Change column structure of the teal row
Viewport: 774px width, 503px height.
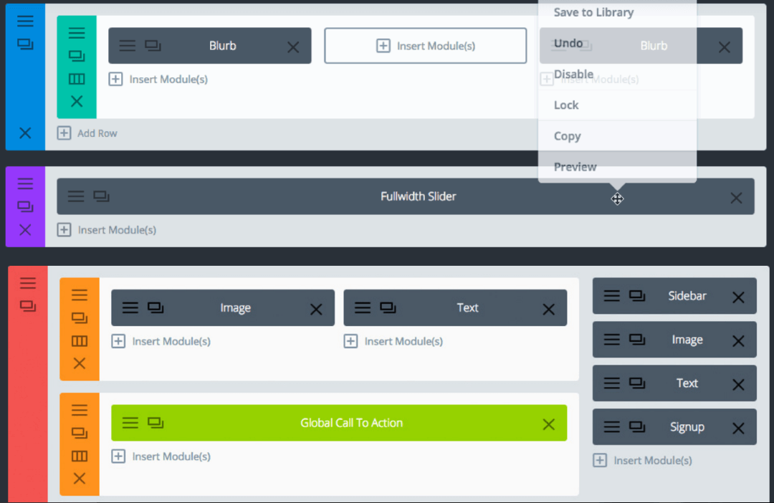tap(77, 79)
